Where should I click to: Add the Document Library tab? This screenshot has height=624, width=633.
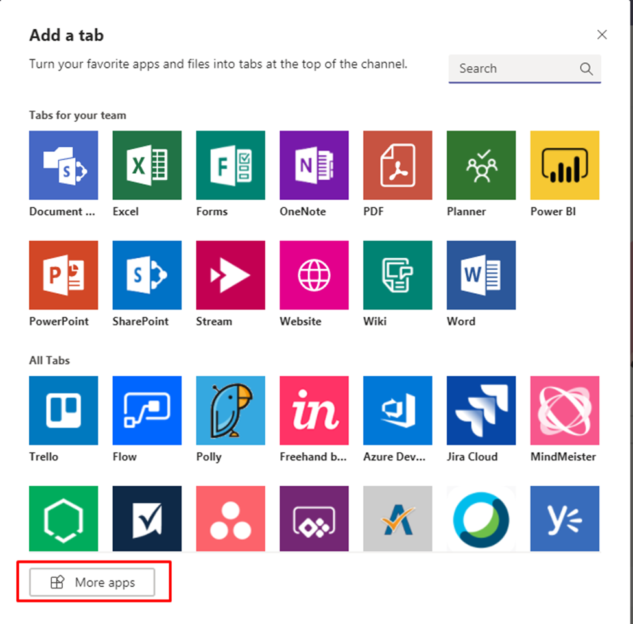pos(64,165)
